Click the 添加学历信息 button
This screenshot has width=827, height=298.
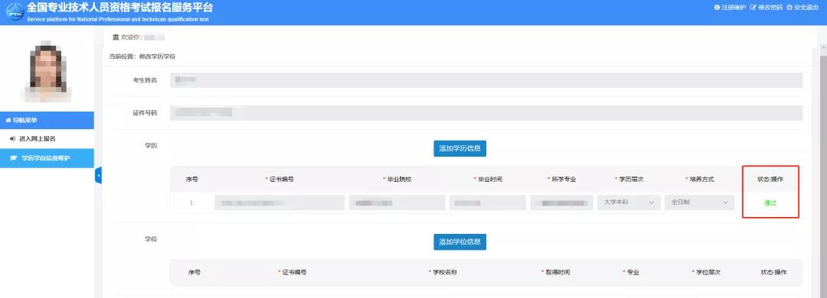tap(460, 148)
